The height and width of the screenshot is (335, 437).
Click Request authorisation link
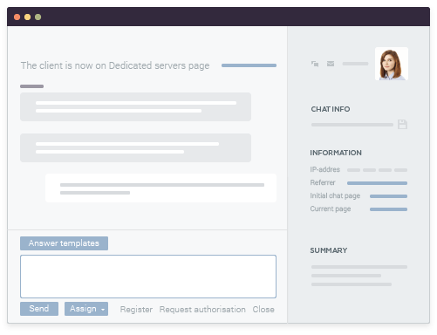click(202, 310)
